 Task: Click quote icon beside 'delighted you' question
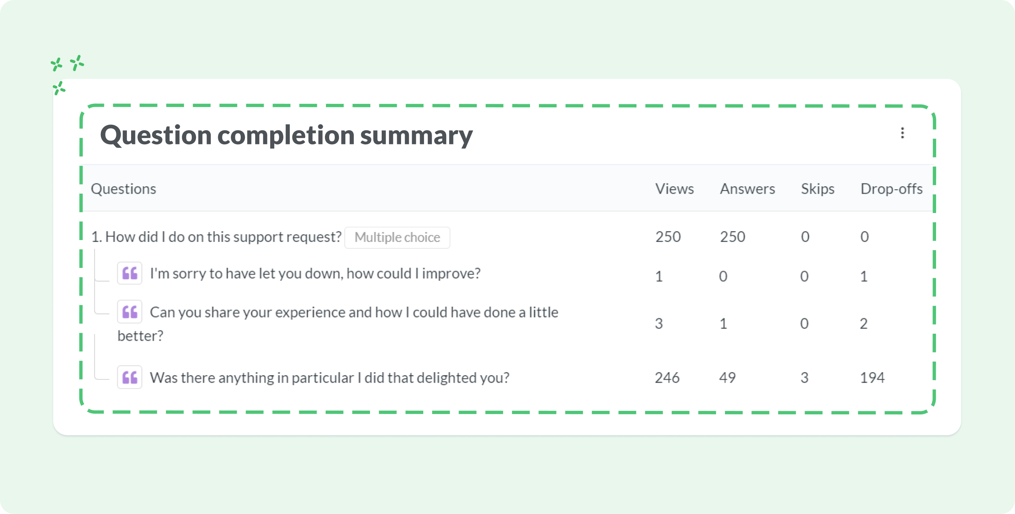click(130, 377)
